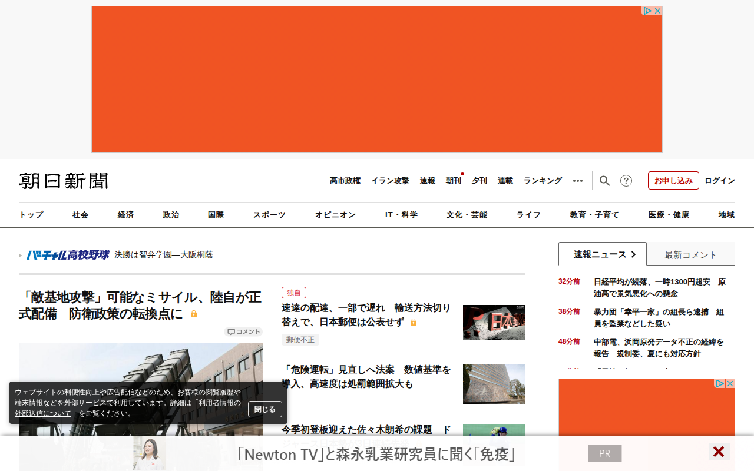The height and width of the screenshot is (471, 754).
Task: Open the ellipsis more-menu in the header
Action: pos(577,180)
